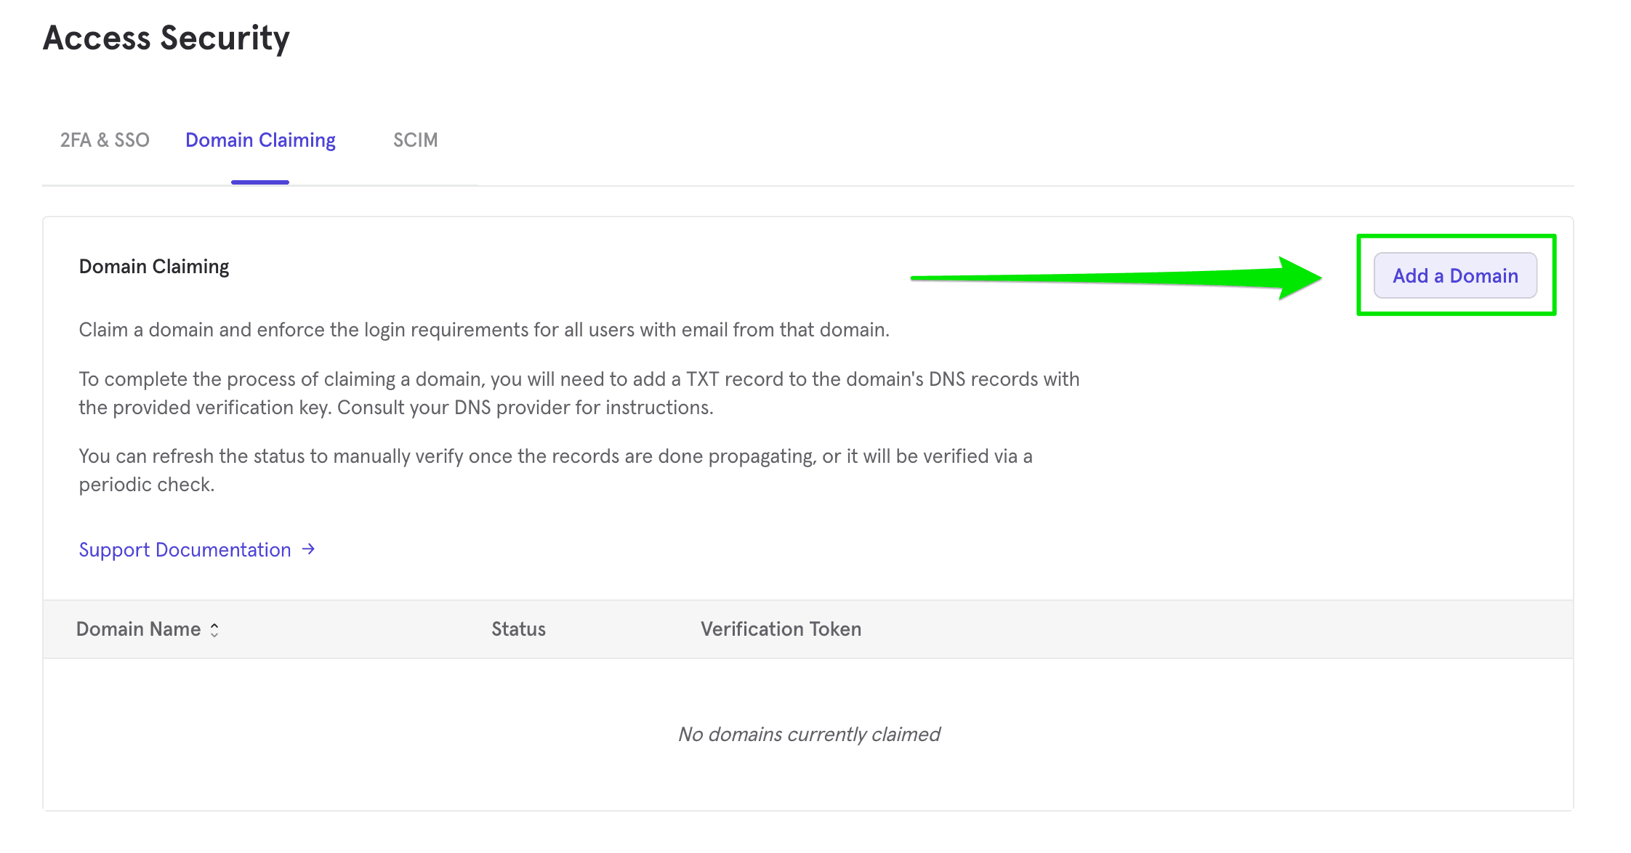Select the Domain Claiming tab

click(x=260, y=140)
